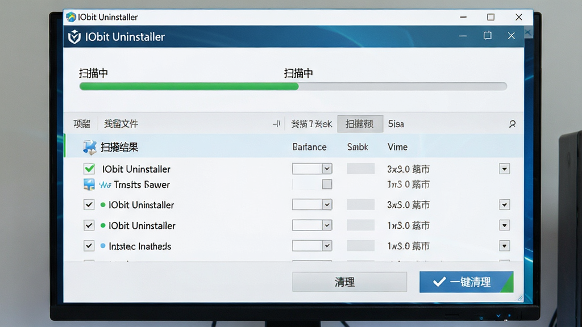The width and height of the screenshot is (582, 327).
Task: Sort by the Vime column header
Action: pos(397,147)
